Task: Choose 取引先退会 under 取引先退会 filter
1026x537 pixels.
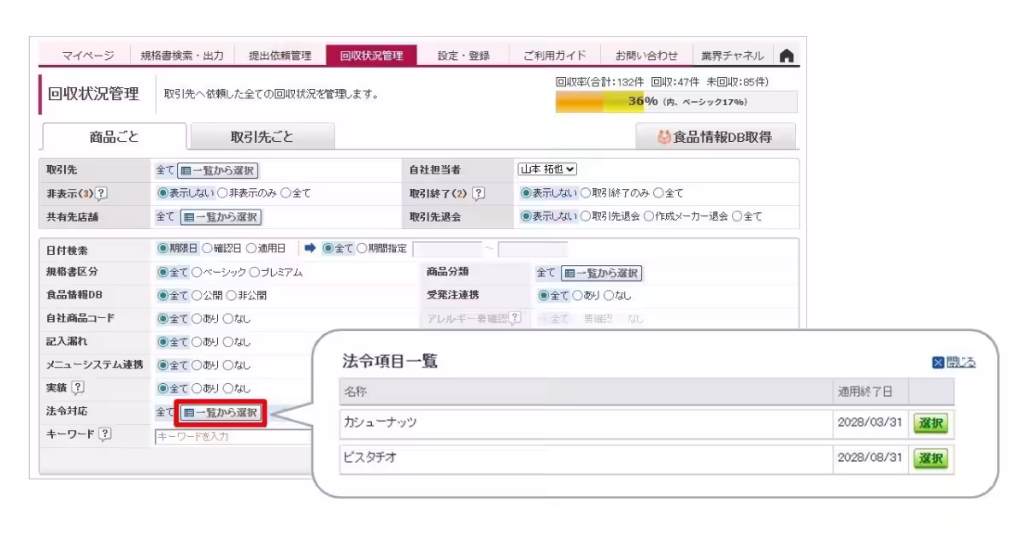Action: point(586,216)
